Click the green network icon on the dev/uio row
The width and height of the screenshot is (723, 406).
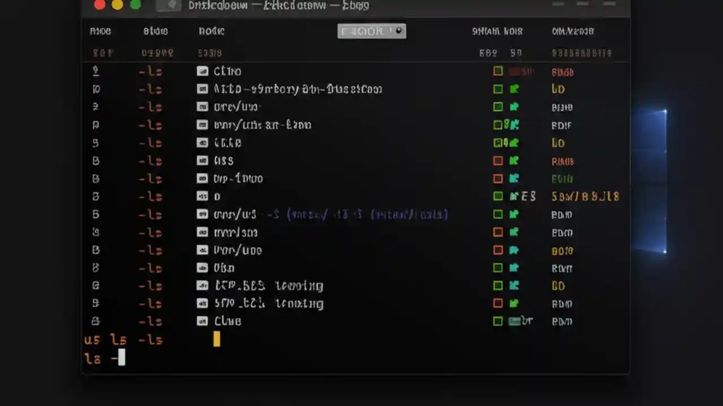[x=513, y=107]
